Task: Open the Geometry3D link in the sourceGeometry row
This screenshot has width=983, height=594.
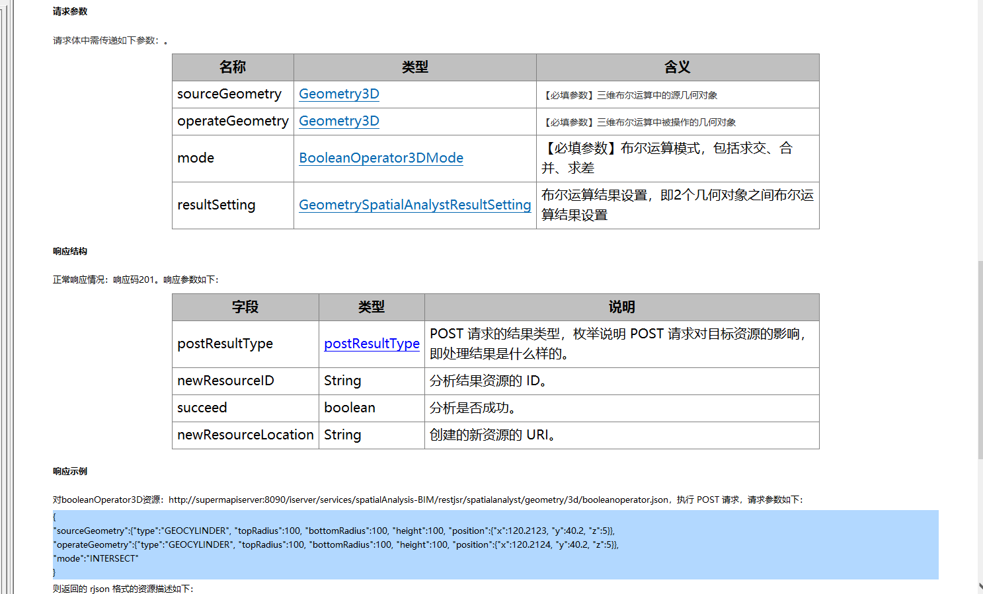Action: [339, 94]
